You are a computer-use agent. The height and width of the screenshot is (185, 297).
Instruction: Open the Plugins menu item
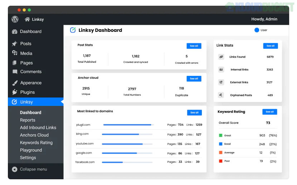click(x=28, y=92)
